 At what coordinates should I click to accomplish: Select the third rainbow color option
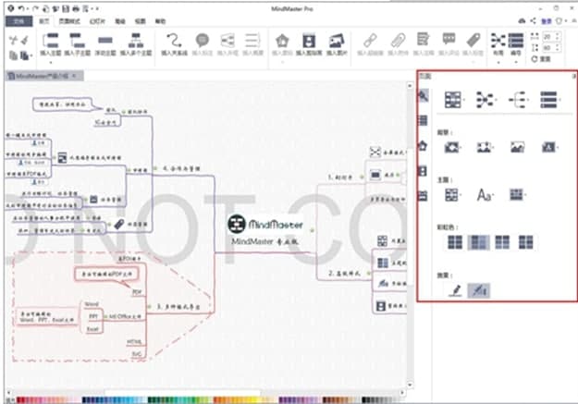tap(502, 242)
